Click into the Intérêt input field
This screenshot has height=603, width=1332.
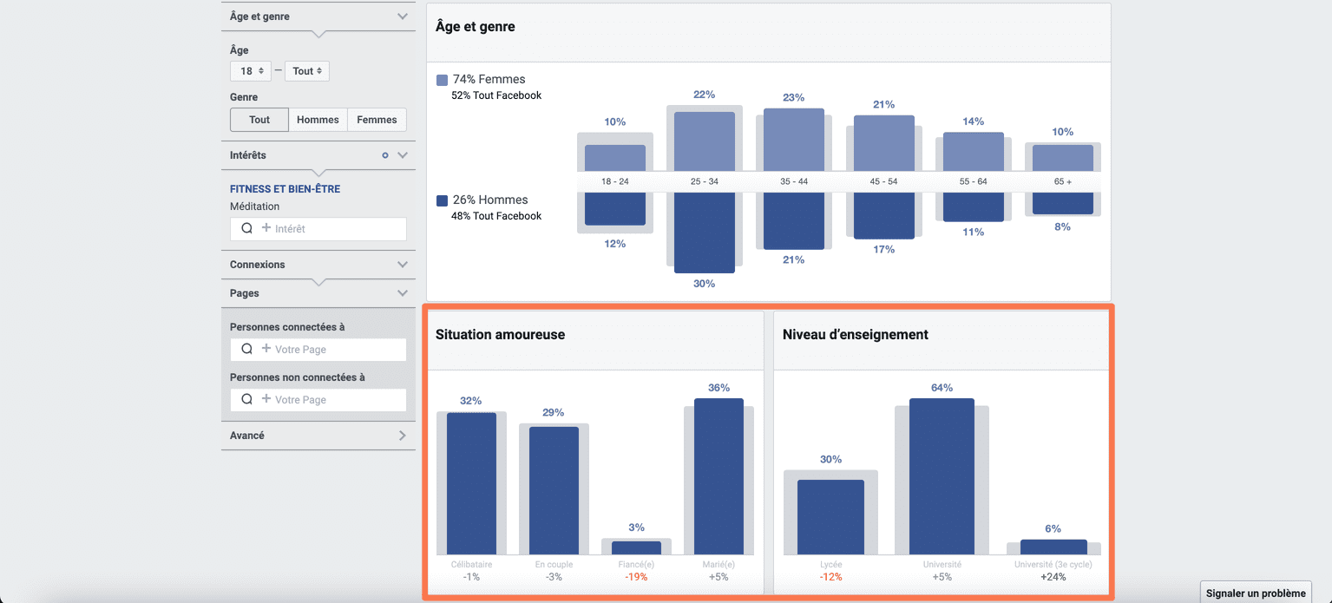(334, 229)
